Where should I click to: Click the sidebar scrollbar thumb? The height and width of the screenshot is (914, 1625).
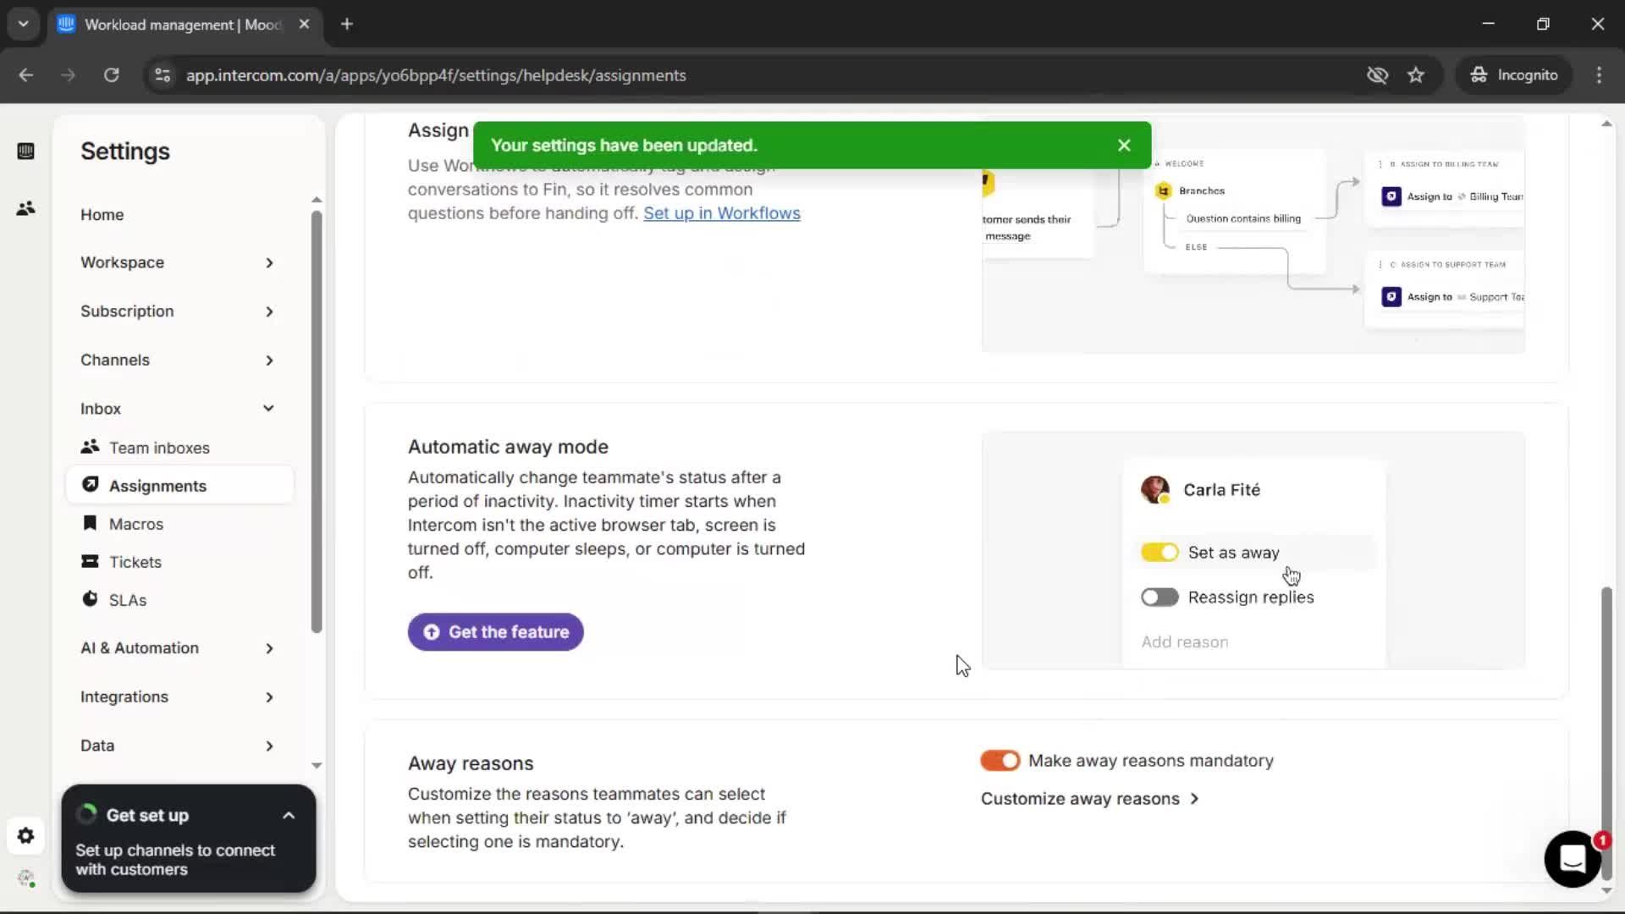[x=317, y=421]
